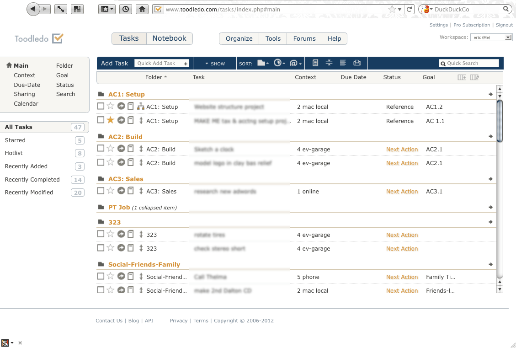516x348 pixels.
Task: Click note icon in AC 1.1 row
Action: 131,120
